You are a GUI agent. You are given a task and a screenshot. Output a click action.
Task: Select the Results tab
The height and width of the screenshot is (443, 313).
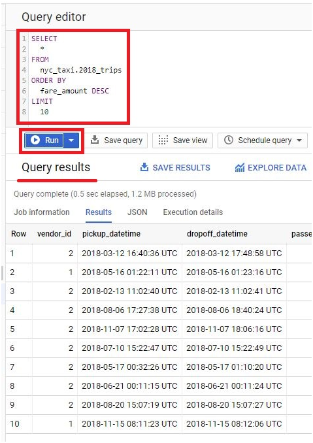[x=99, y=212]
